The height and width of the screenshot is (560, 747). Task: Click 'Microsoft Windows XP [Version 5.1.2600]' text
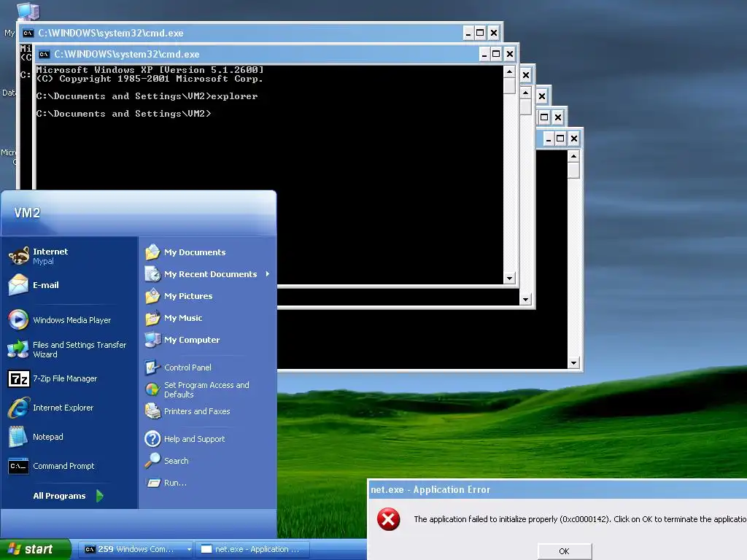coord(150,70)
